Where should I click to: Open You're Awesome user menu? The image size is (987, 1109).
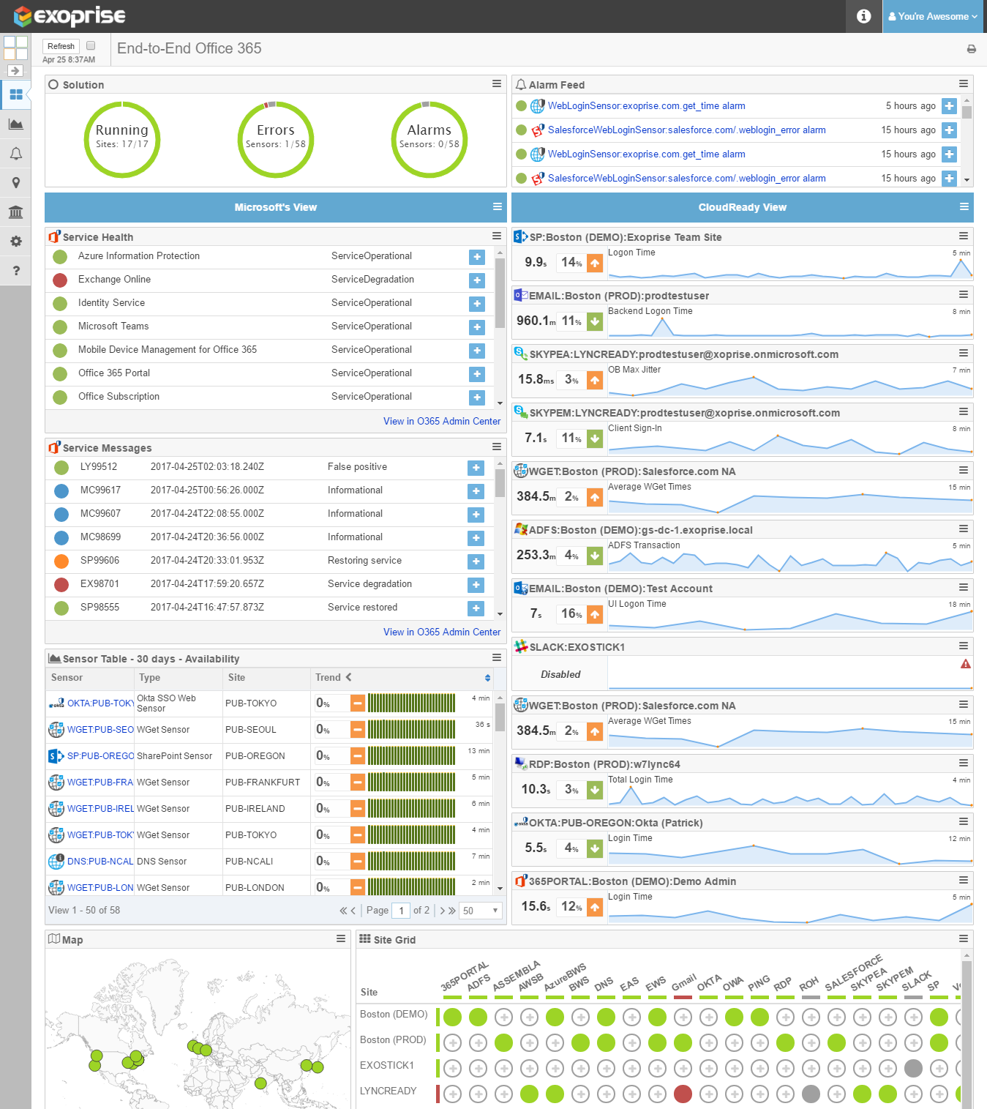933,16
